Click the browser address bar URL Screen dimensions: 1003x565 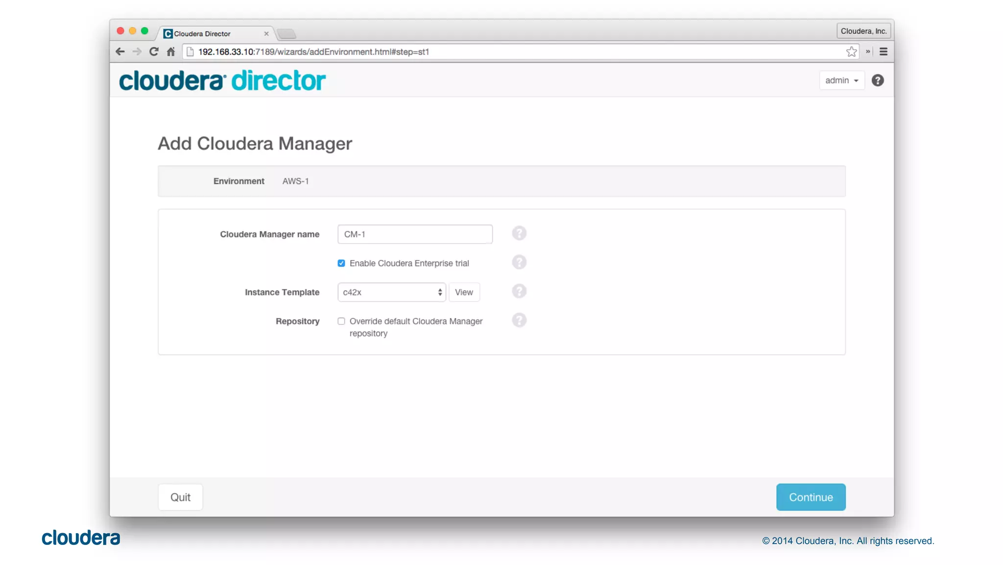[313, 51]
